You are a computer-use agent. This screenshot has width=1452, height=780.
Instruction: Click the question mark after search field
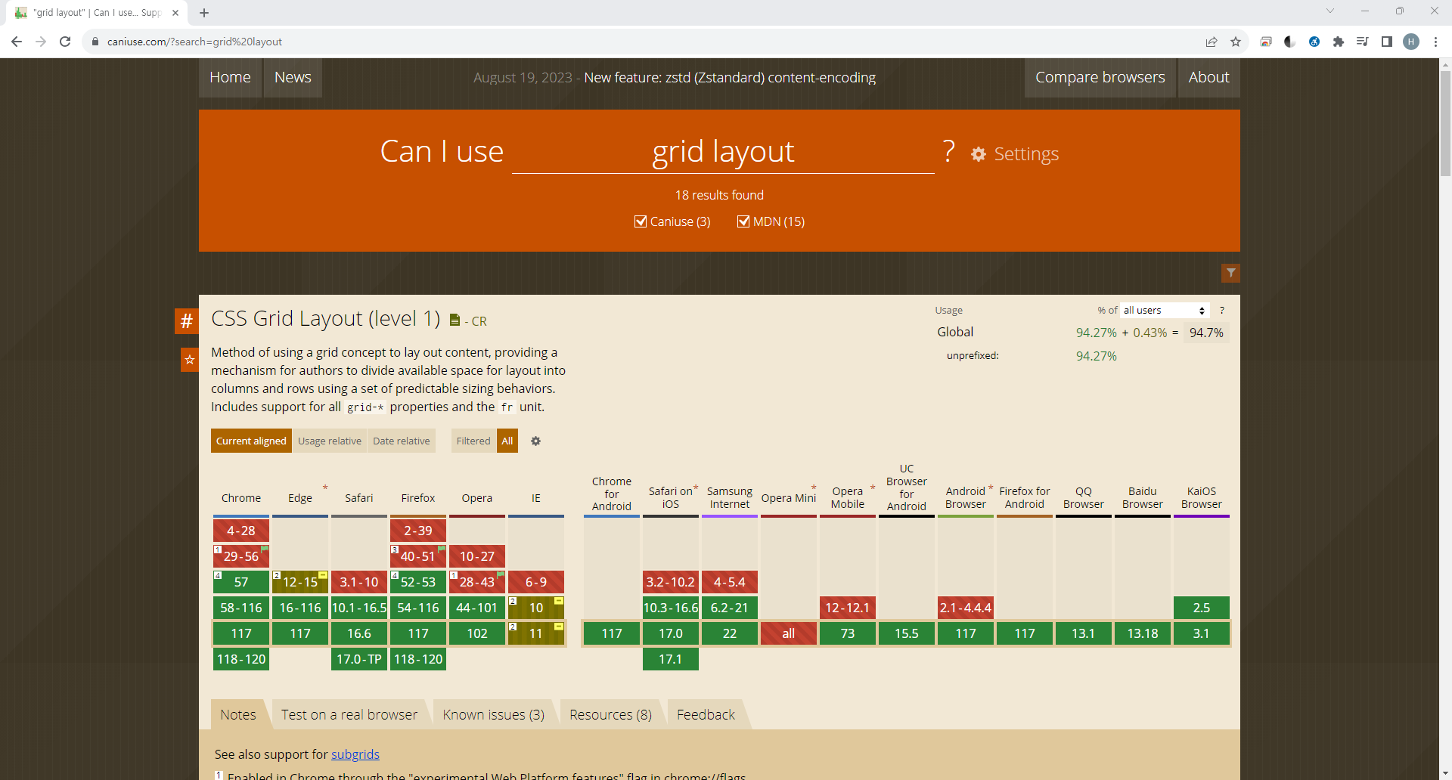[949, 151]
